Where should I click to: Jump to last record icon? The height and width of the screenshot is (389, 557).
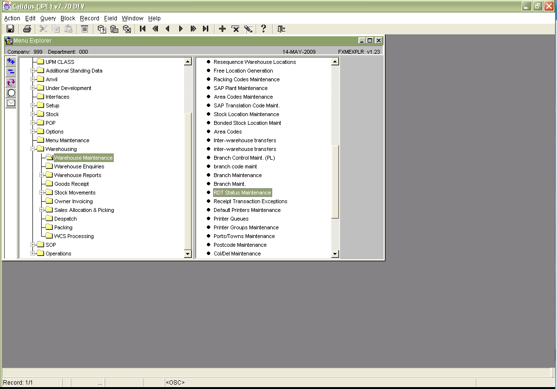coord(205,29)
